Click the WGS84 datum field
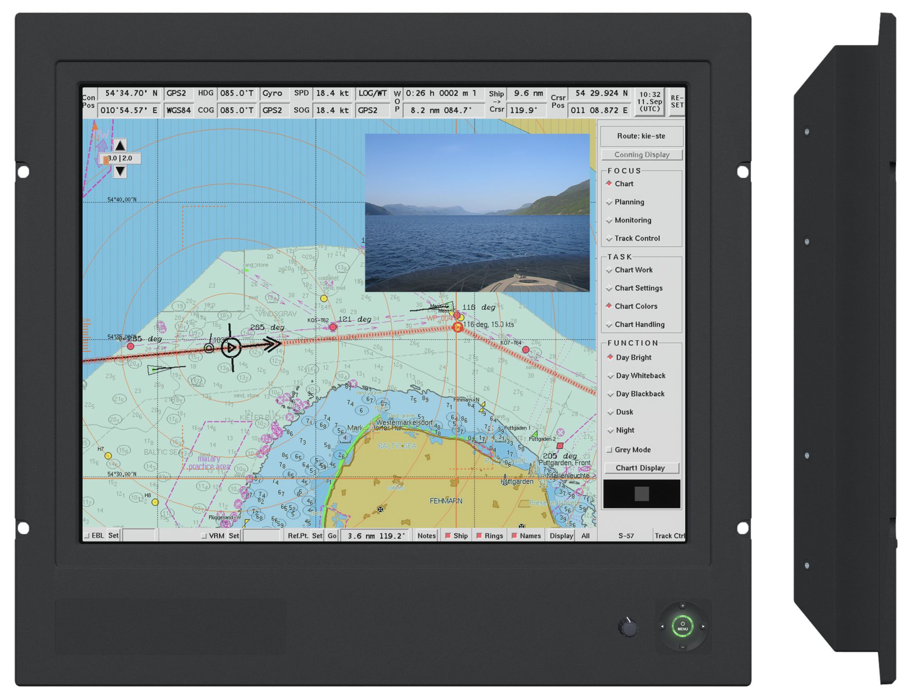 [x=179, y=110]
